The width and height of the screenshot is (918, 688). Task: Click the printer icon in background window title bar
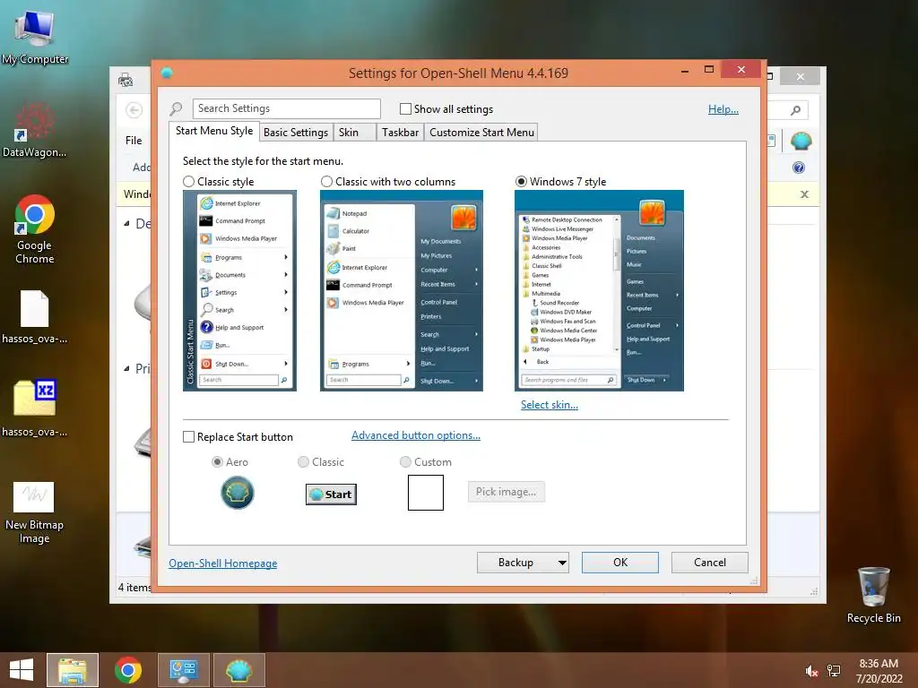126,80
